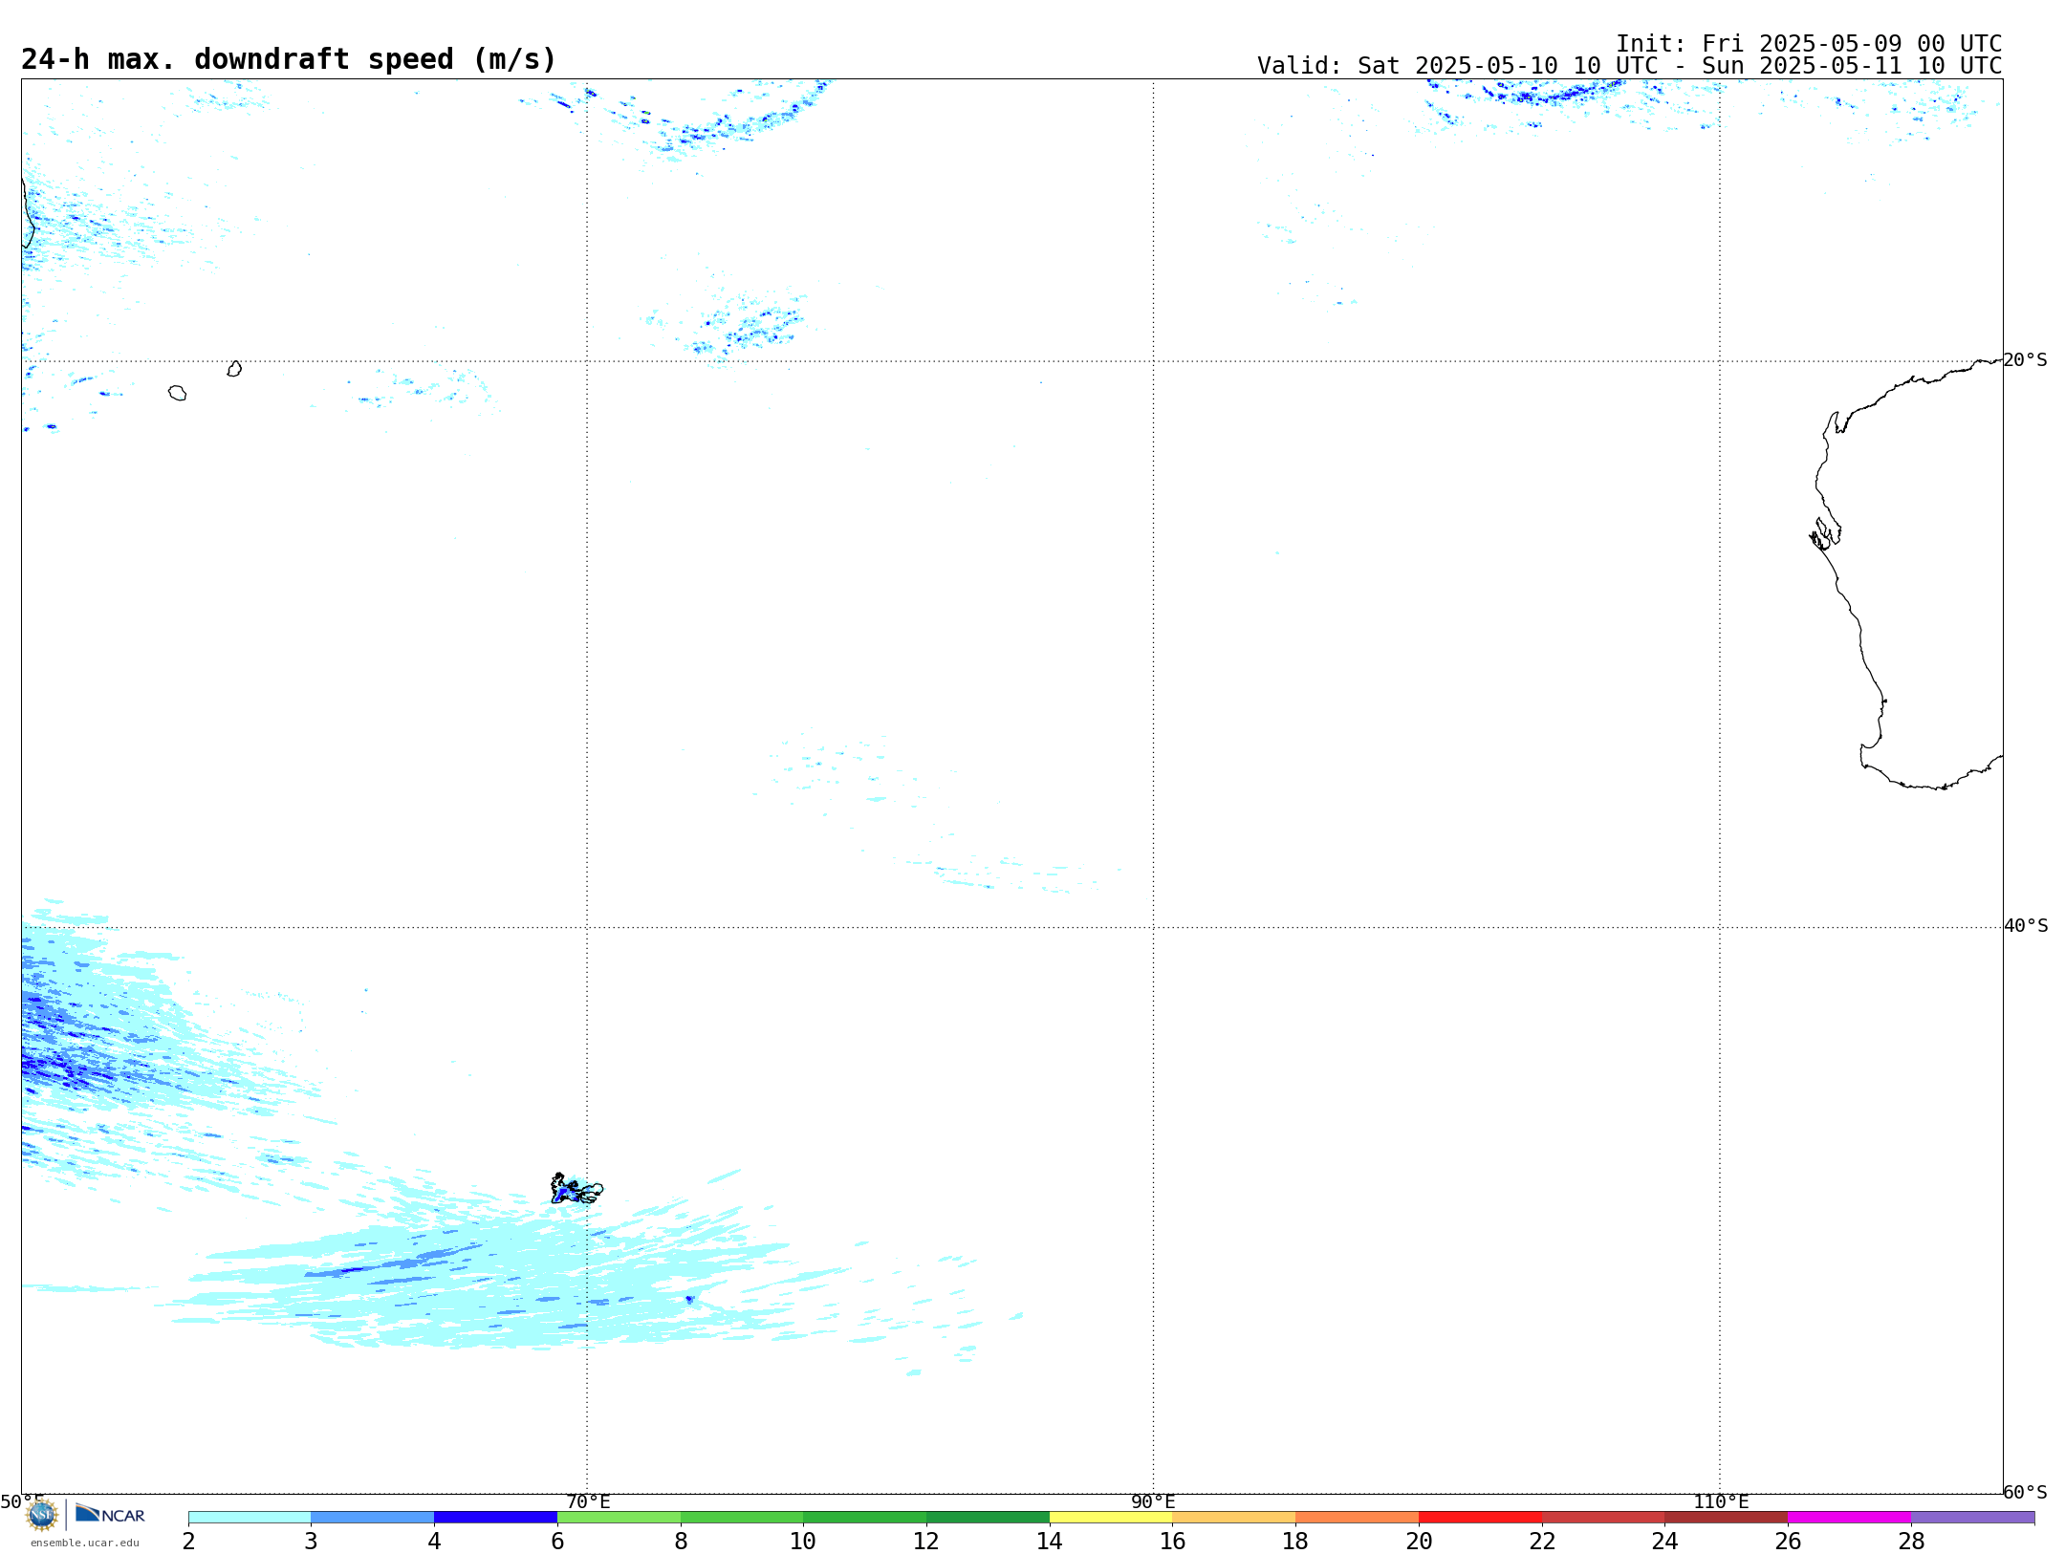The width and height of the screenshot is (2065, 1554).
Task: Click the 'Valid: Sat 2025-05-10 10 UTC' range text
Action: coord(1629,66)
